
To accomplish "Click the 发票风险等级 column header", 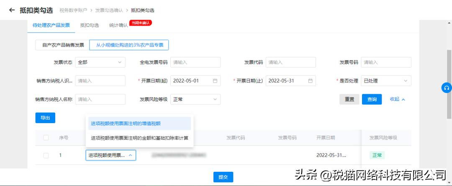I will tap(383, 138).
